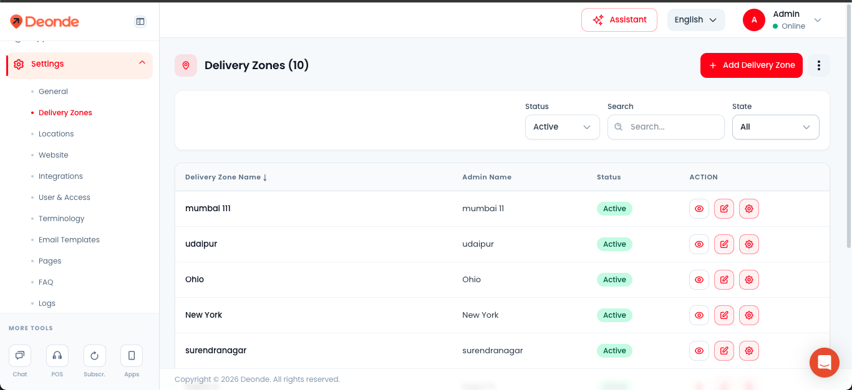The height and width of the screenshot is (390, 852).
Task: Open settings for Ohio zone
Action: point(749,280)
